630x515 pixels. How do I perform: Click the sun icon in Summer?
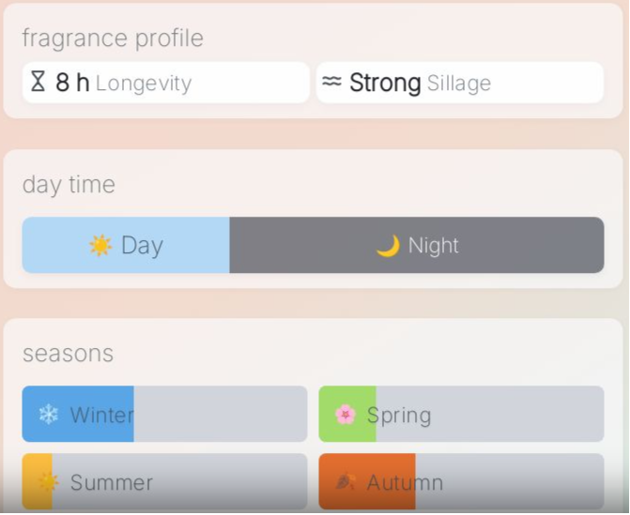(x=48, y=482)
